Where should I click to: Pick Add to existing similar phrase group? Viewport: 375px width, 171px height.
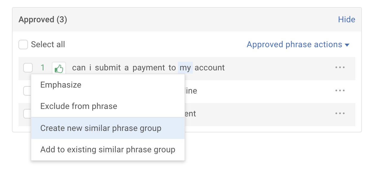click(108, 150)
